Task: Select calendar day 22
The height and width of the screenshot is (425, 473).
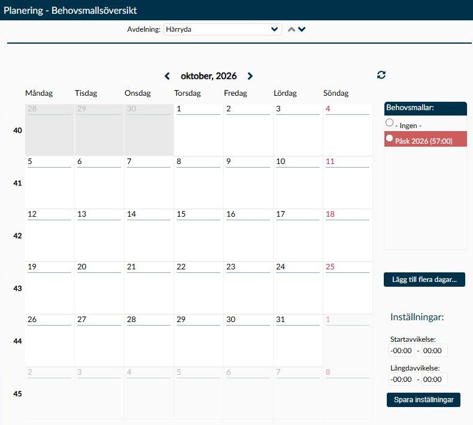Action: [199, 288]
